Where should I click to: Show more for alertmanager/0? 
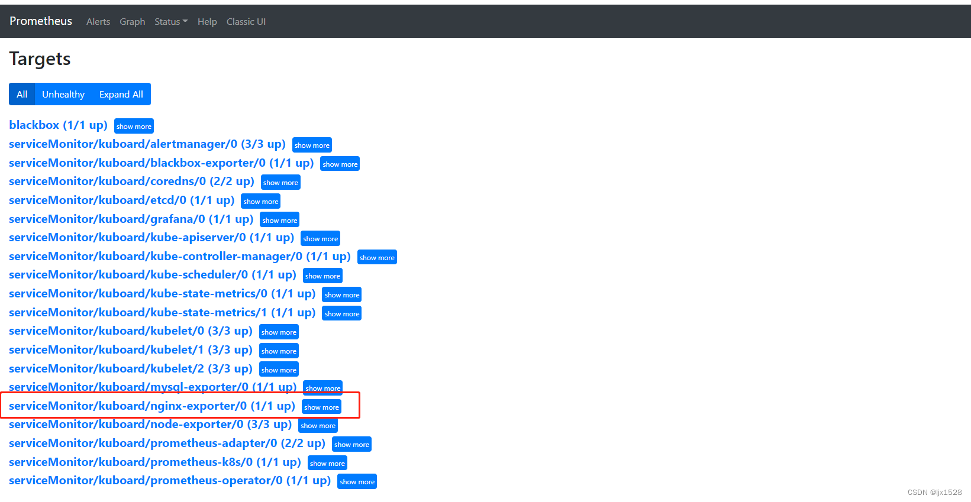coord(312,145)
